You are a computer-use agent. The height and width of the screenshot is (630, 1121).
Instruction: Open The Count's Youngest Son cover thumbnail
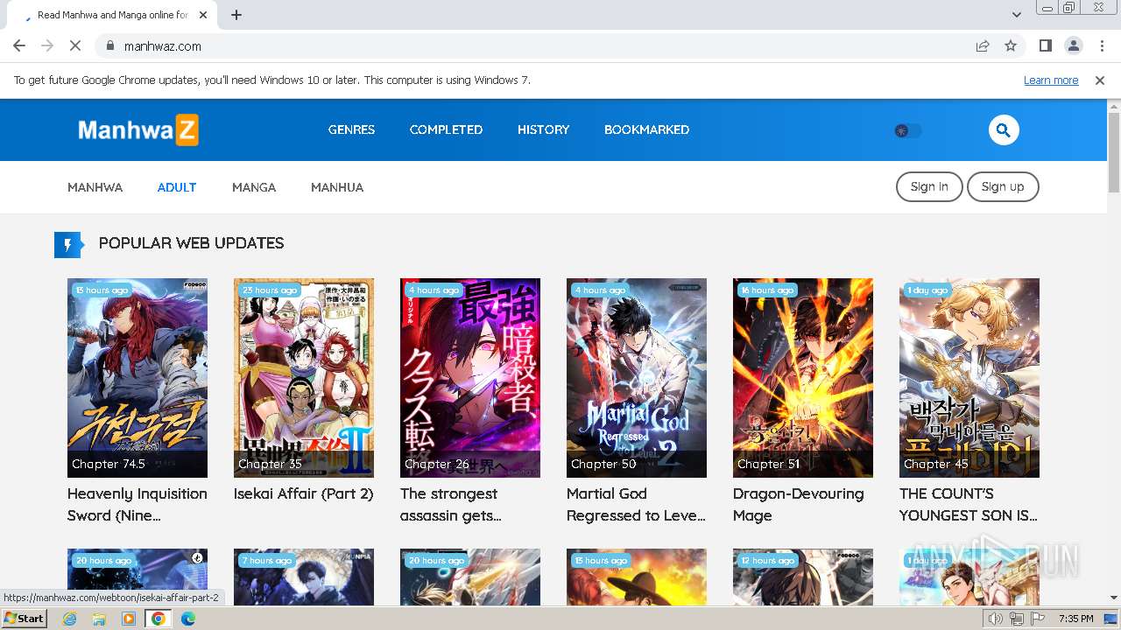[x=969, y=378]
